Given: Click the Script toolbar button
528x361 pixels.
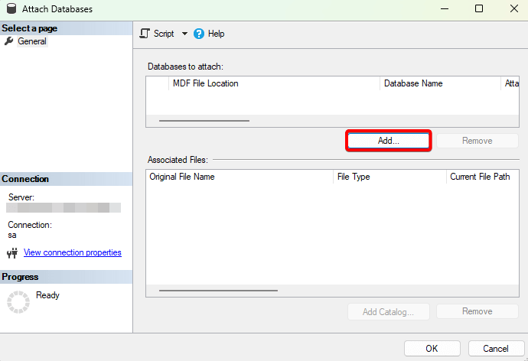Looking at the screenshot, I should click(157, 34).
